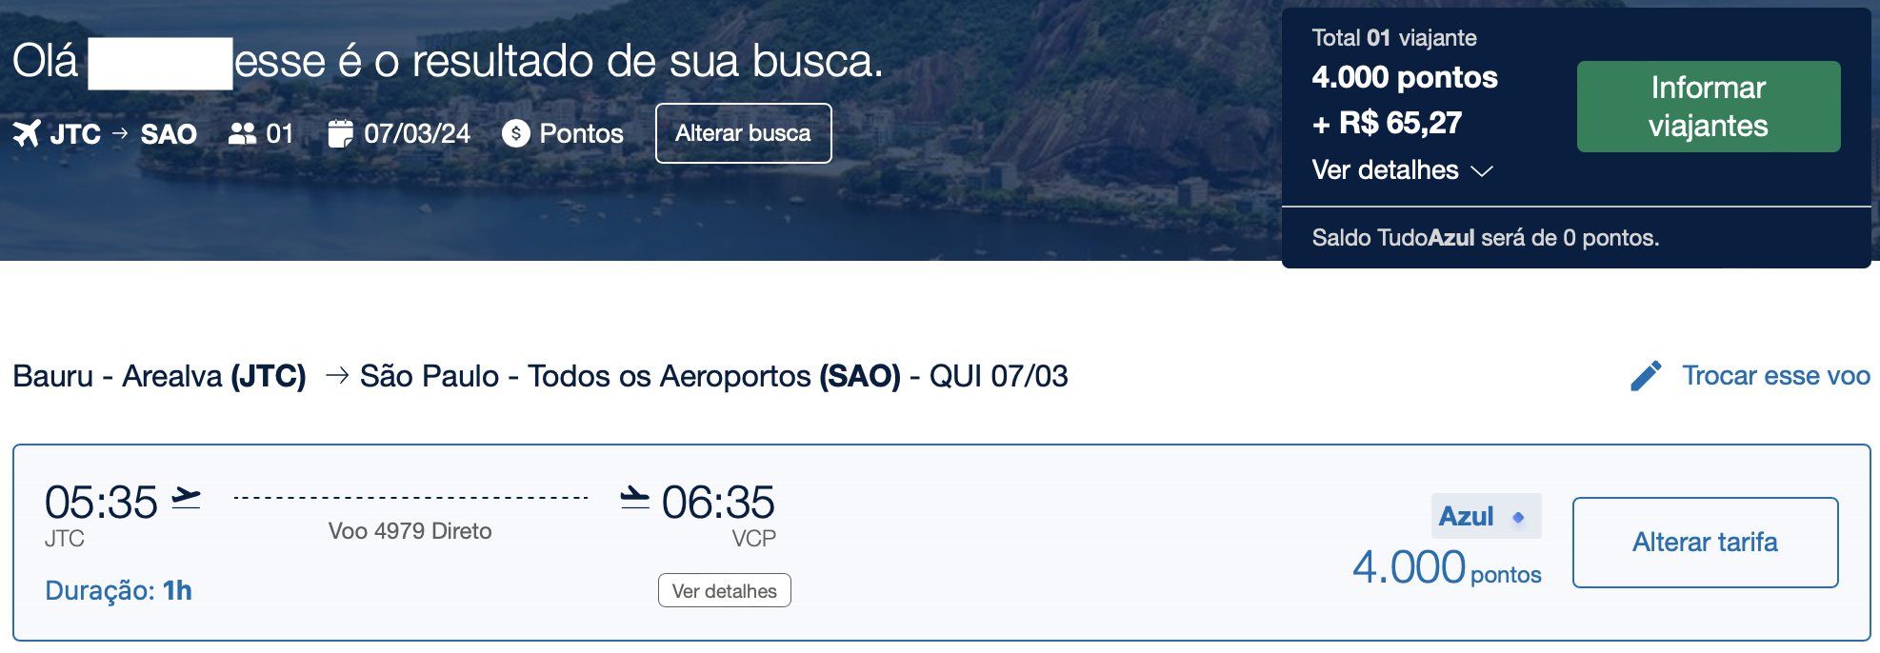Click the airplane icon beside JTC
1880x653 pixels.
27,133
